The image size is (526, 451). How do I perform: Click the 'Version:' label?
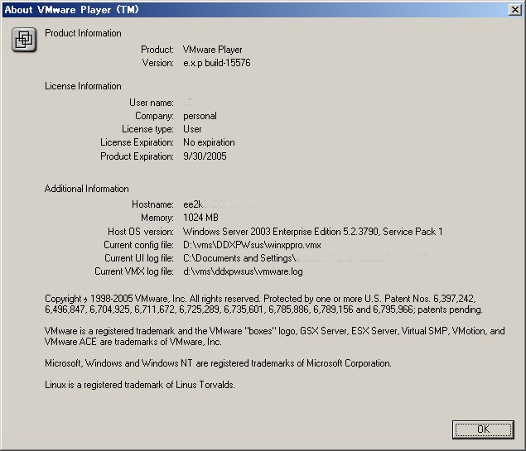[x=157, y=63]
